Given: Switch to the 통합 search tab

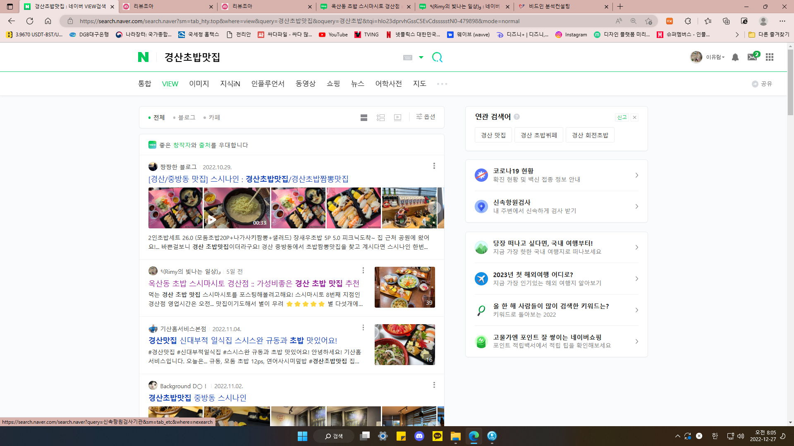Looking at the screenshot, I should 145,84.
